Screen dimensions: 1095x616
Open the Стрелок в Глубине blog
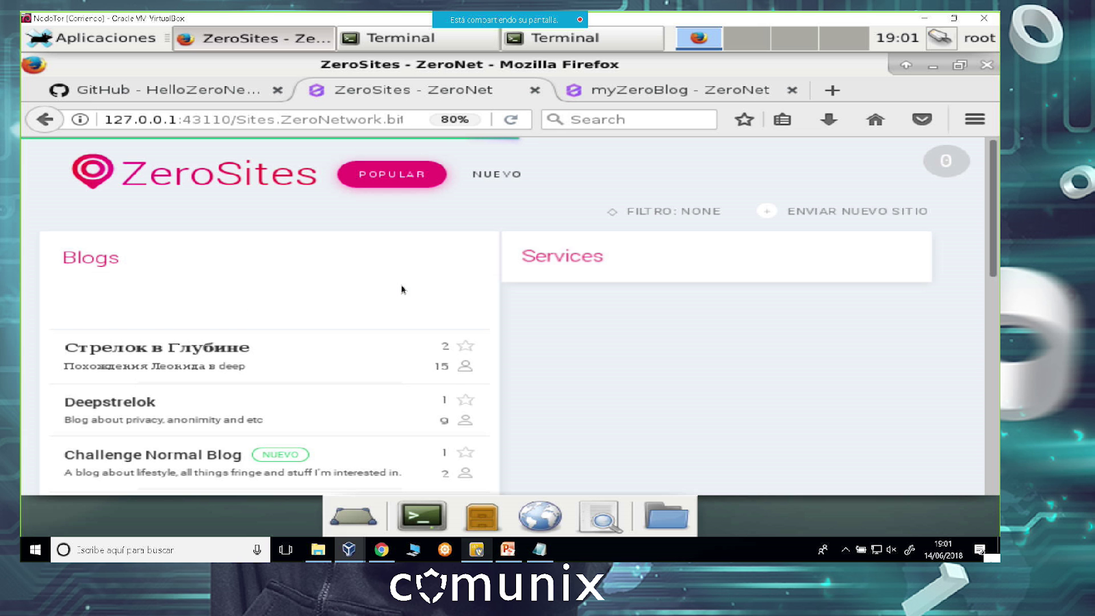pos(157,348)
